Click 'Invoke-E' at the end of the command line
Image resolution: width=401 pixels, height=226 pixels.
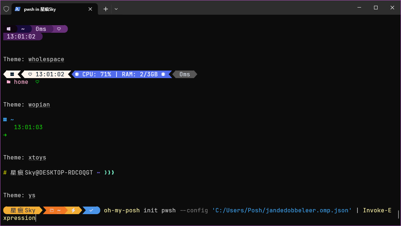click(377, 211)
